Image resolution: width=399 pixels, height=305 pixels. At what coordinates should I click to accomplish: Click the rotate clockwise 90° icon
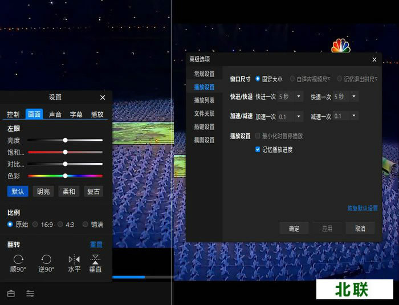click(18, 259)
